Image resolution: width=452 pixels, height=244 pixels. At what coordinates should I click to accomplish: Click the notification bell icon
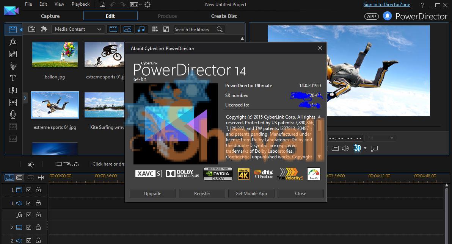[x=388, y=16]
